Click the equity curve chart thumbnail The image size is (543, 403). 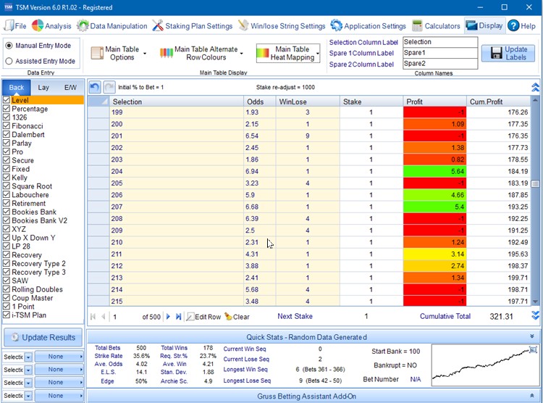484,364
